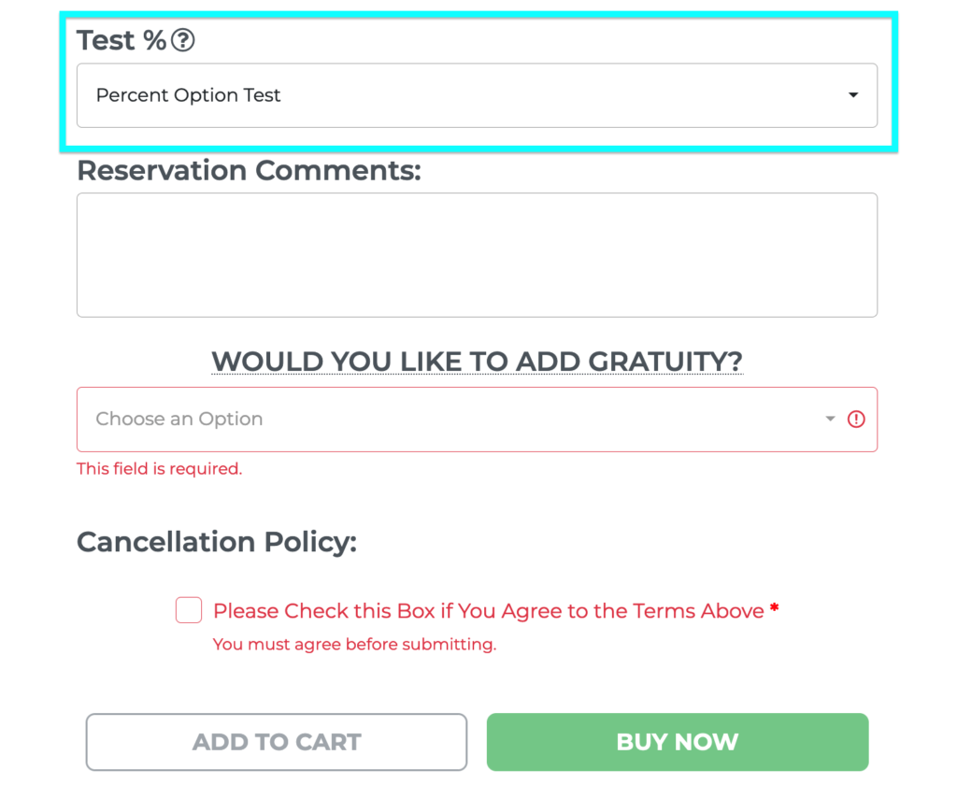The width and height of the screenshot is (957, 798).
Task: Check the agree to terms checkbox
Action: [189, 610]
